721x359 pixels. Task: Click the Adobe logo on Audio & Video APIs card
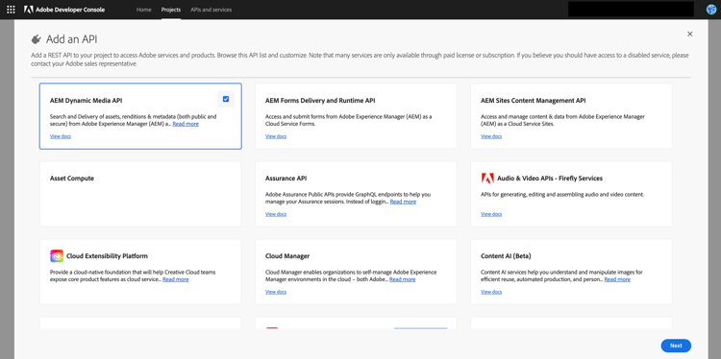[x=487, y=179]
